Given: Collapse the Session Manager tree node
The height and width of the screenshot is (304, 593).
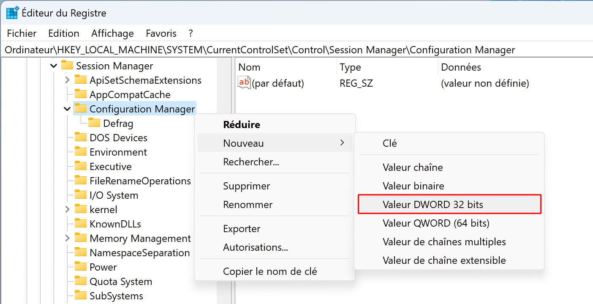Looking at the screenshot, I should click(x=54, y=66).
